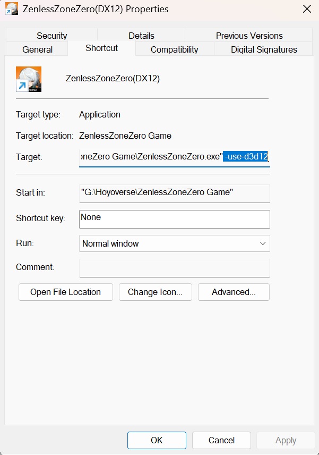Open the Run window mode dropdown
Screen dimensions: 319x455
pyautogui.click(x=174, y=243)
